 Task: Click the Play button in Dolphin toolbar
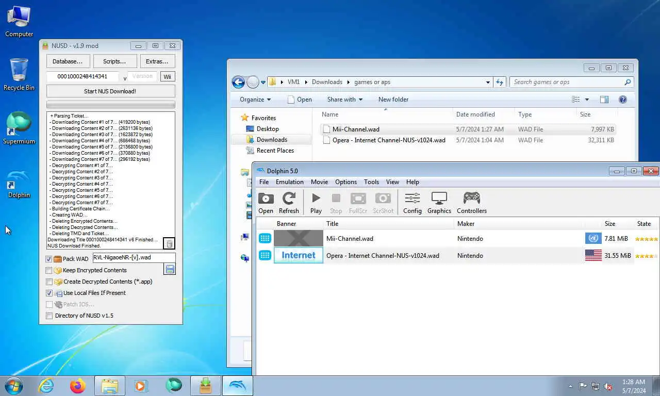316,203
